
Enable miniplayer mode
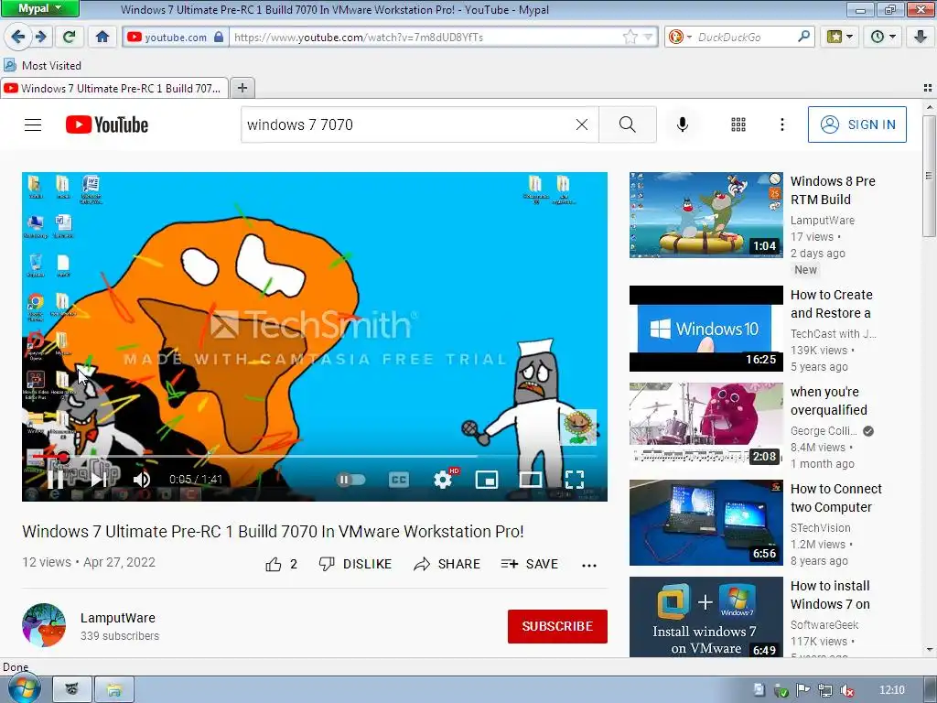coord(487,480)
